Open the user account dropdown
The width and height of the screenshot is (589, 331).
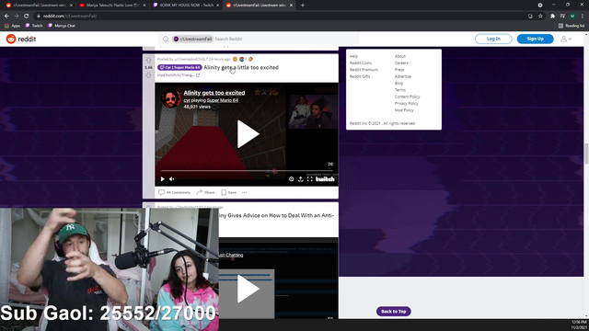[566, 39]
